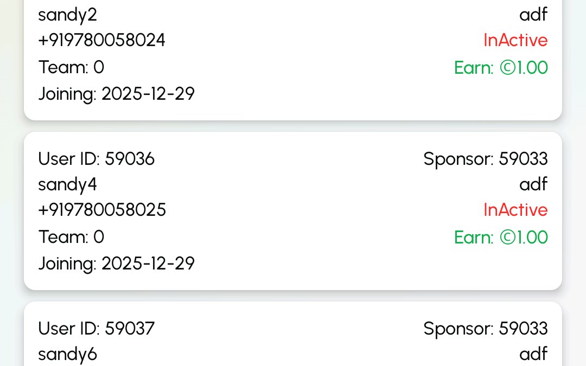Select phone number +919780058025
Viewport: 586px width, 366px height.
click(102, 210)
